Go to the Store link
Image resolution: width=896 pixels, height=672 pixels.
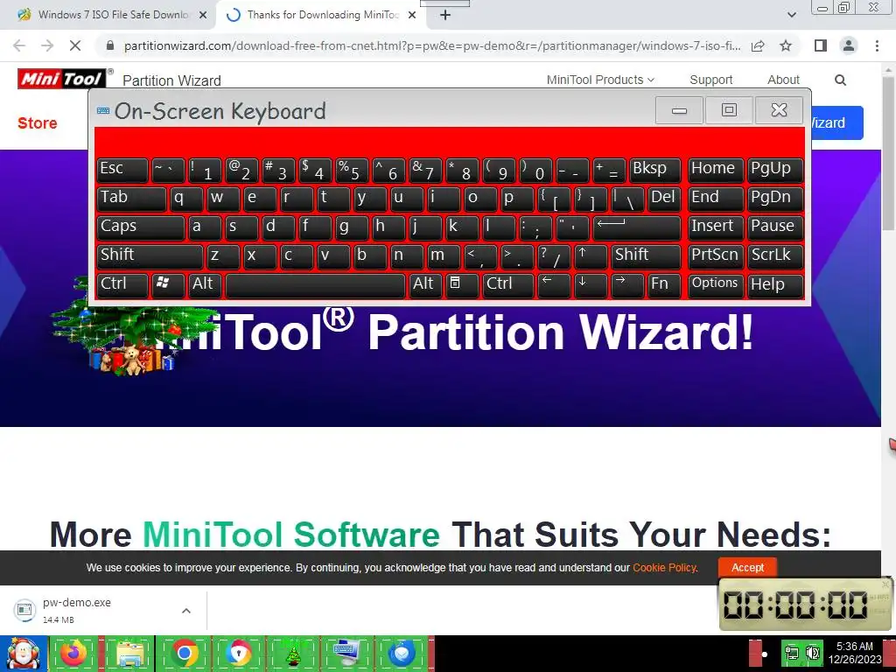tap(37, 122)
